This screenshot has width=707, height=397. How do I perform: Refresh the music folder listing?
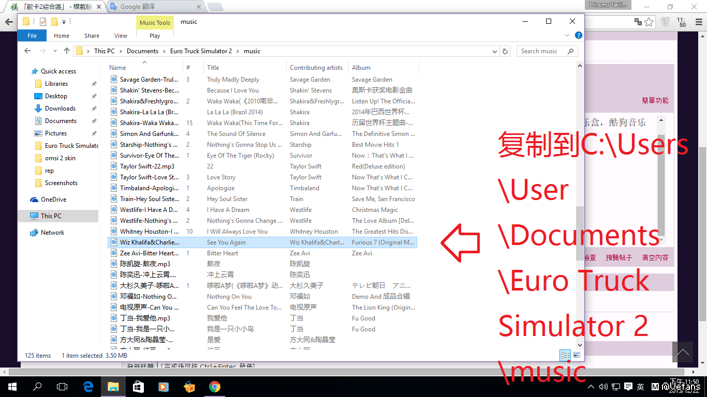[506, 51]
